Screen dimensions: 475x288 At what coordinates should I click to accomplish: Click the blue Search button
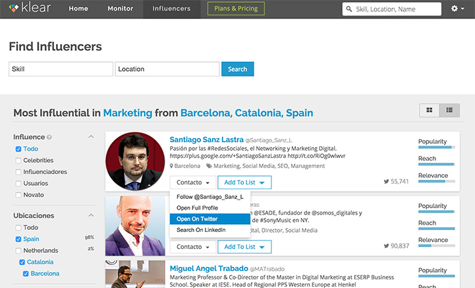click(237, 69)
